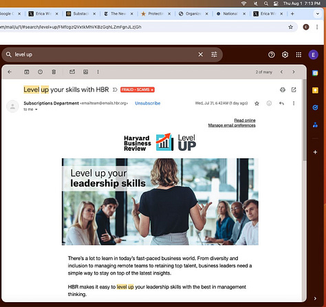Clear the 'level up' search

click(x=201, y=54)
